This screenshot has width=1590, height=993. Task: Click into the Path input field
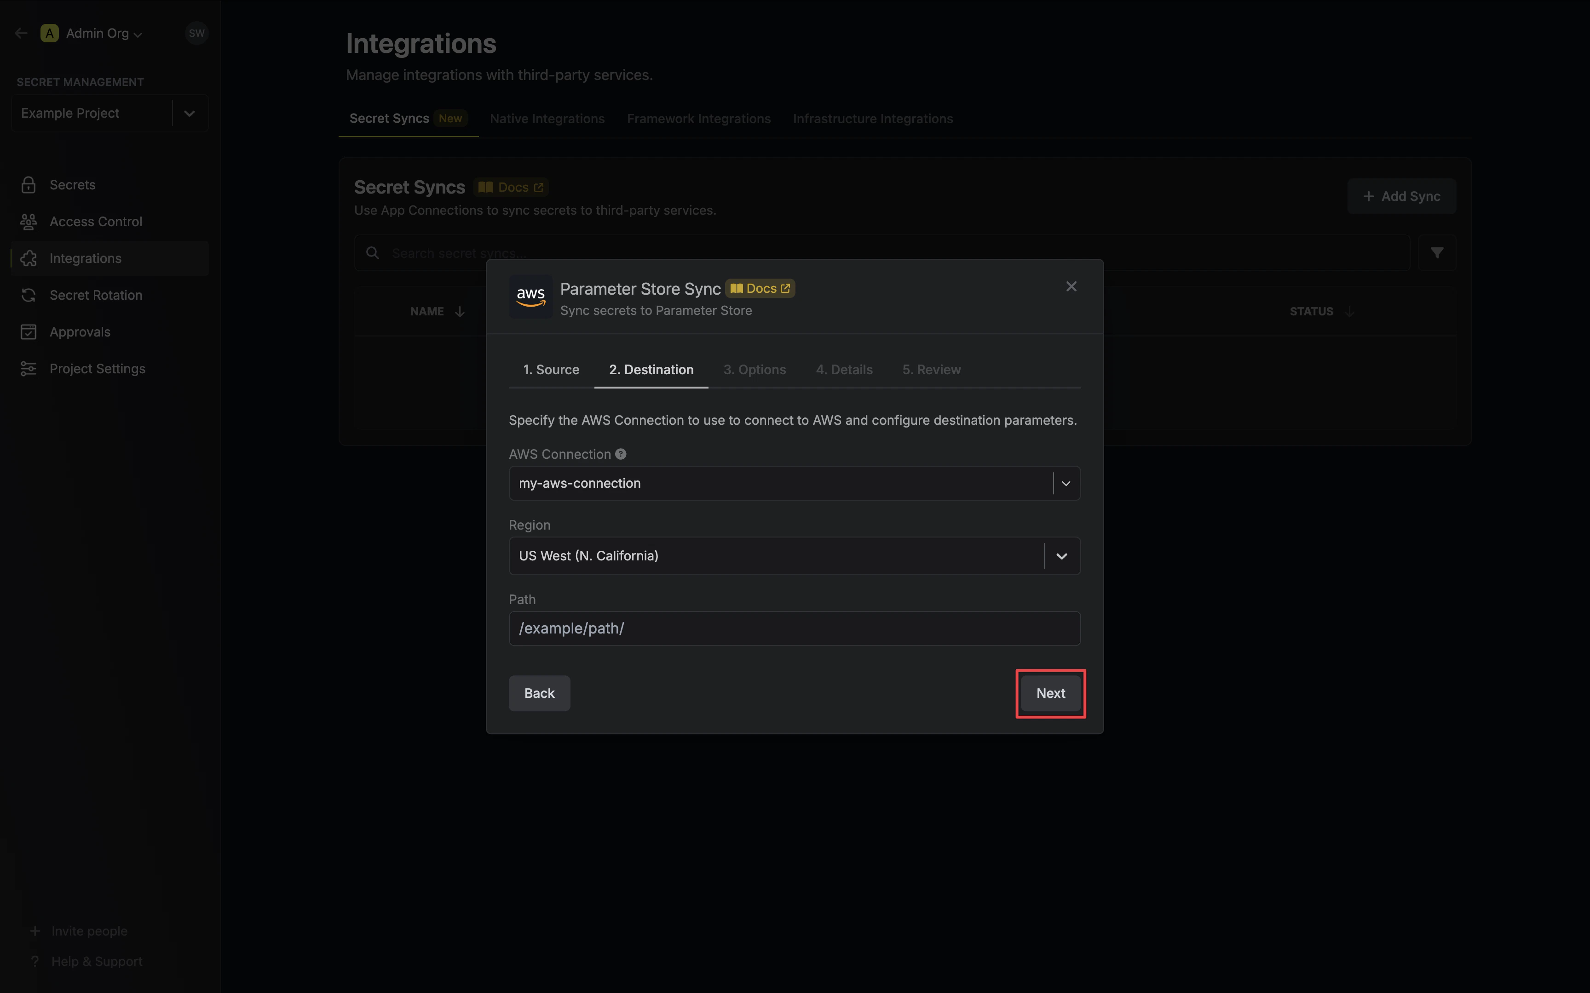coord(795,628)
